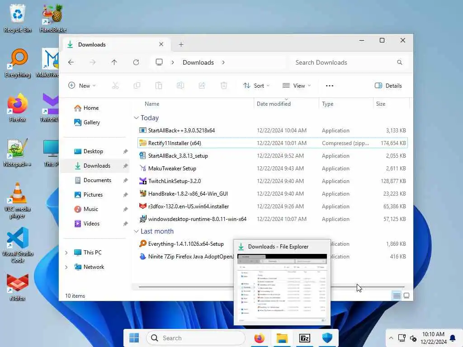Switch to details list view icon in status bar
463x347 pixels.
(397, 295)
